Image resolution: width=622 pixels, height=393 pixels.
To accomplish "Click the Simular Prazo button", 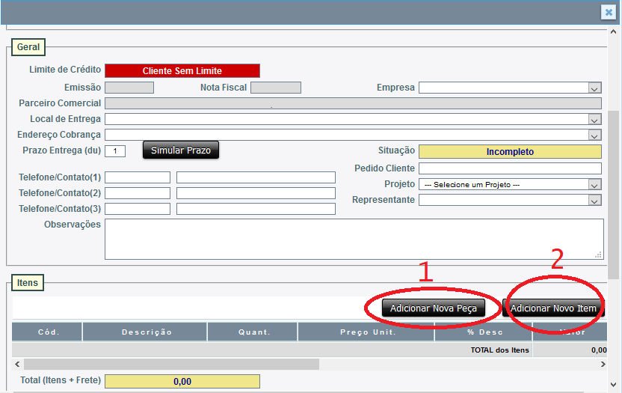I will 181,150.
